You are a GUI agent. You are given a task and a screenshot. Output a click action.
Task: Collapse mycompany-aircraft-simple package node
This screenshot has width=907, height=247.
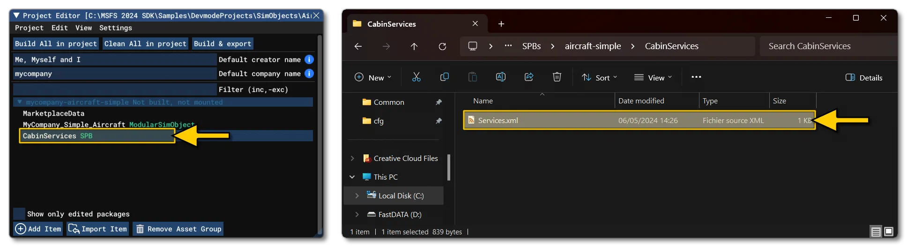point(20,102)
